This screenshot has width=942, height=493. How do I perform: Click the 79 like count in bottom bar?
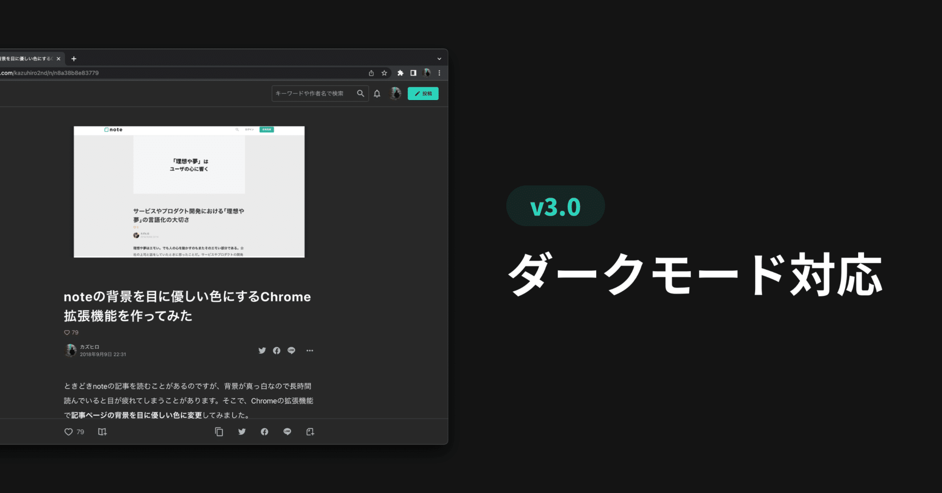80,432
